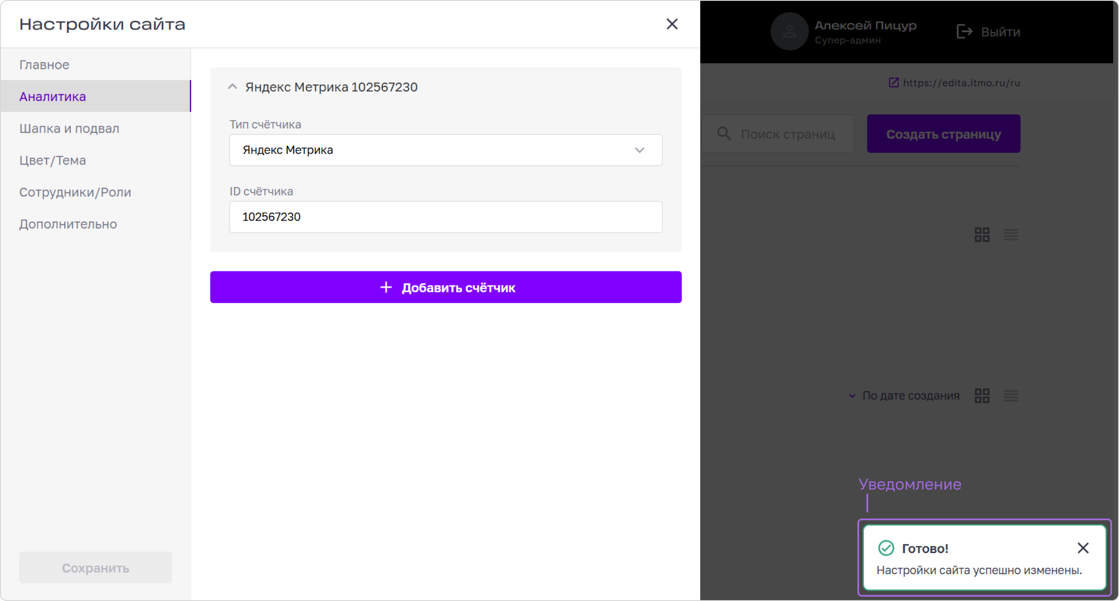1119x601 pixels.
Task: Select the Аналитика settings section
Action: coord(95,96)
